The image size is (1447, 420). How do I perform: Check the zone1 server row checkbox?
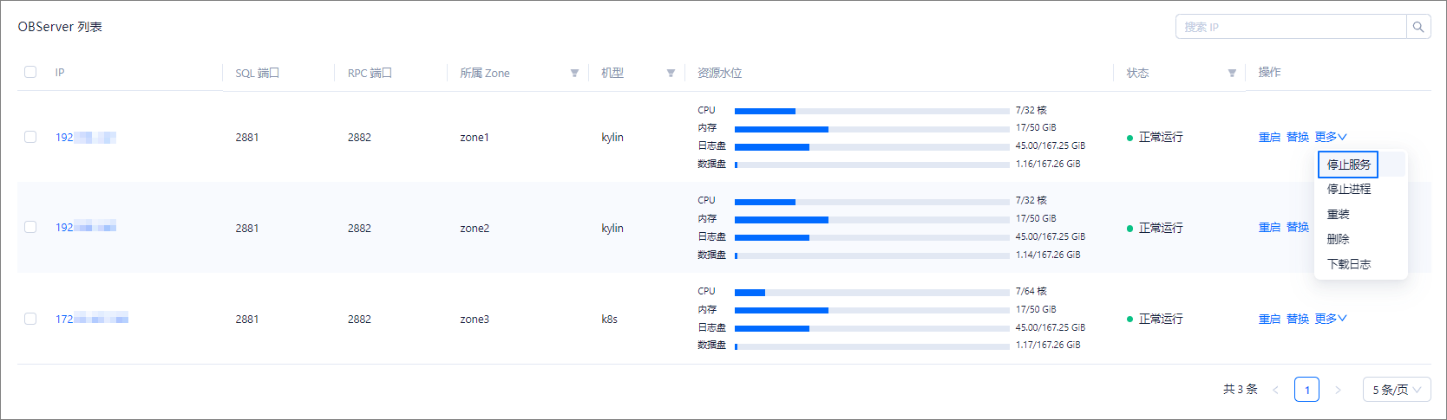30,137
